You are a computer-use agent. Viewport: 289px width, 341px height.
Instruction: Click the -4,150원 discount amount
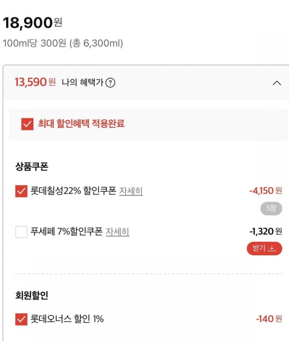tap(265, 190)
